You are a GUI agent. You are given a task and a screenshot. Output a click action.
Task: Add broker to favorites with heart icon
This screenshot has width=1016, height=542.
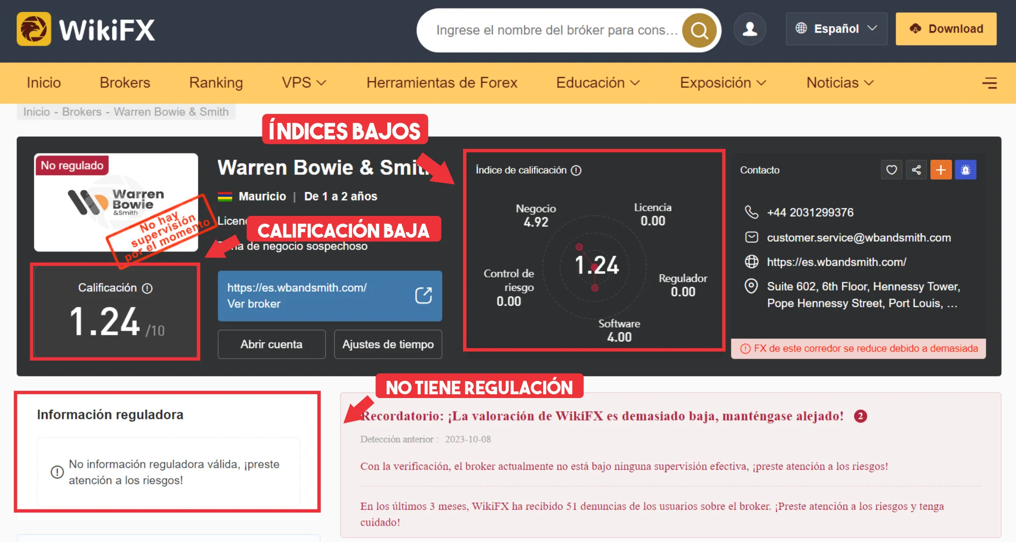coord(891,170)
